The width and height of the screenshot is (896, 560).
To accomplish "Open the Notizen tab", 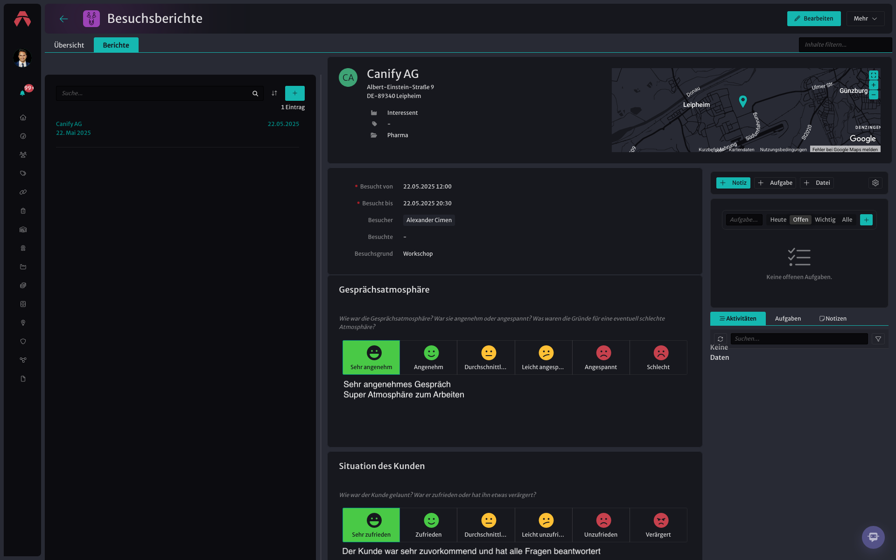I will point(833,319).
